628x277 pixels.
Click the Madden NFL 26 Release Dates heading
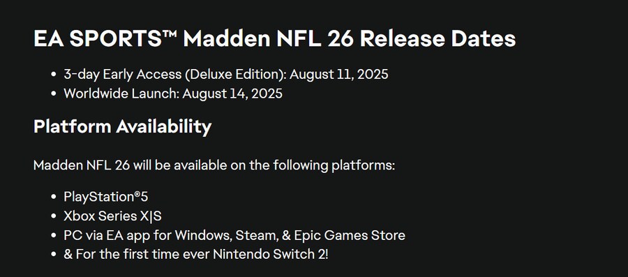pyautogui.click(x=274, y=39)
